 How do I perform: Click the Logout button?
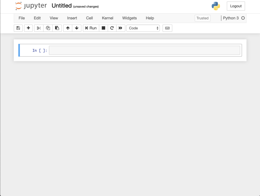(x=236, y=6)
